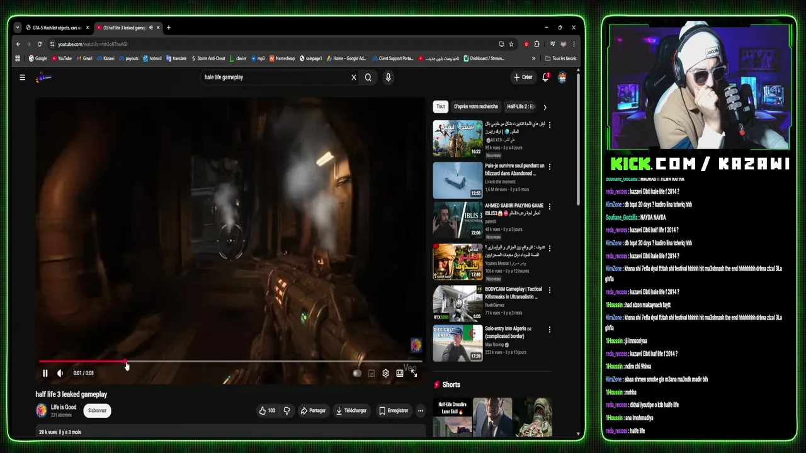This screenshot has height=453, width=806.
Task: Open BODYCAM Gameplay Tactical video title
Action: point(514,293)
